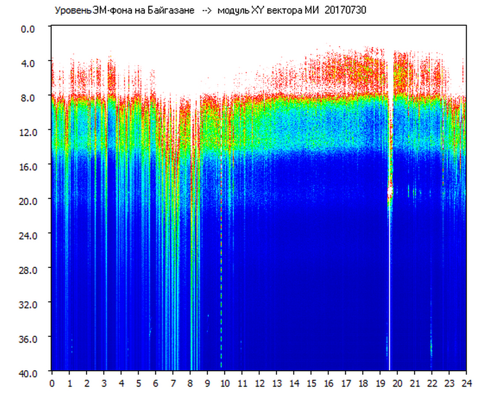Click the x-axis hour label 4
This screenshot has width=483, height=396.
[121, 383]
